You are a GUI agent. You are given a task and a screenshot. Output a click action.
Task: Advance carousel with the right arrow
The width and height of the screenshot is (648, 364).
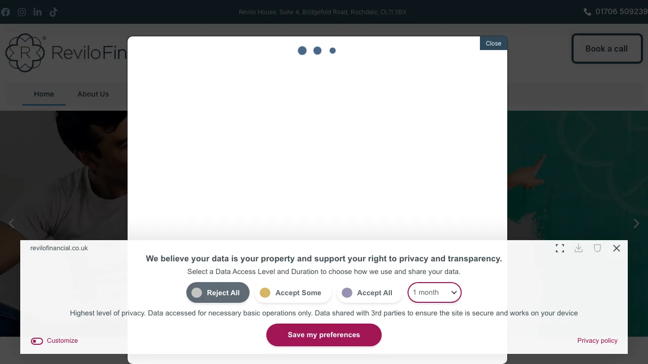pyautogui.click(x=636, y=223)
